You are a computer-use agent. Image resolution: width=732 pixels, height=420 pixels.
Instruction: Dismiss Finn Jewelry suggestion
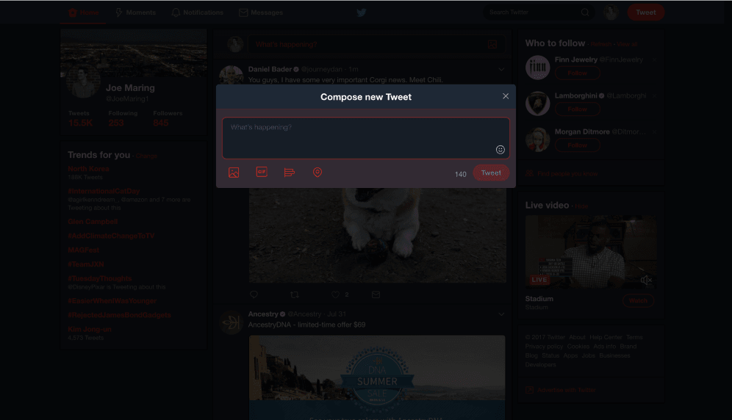point(654,59)
